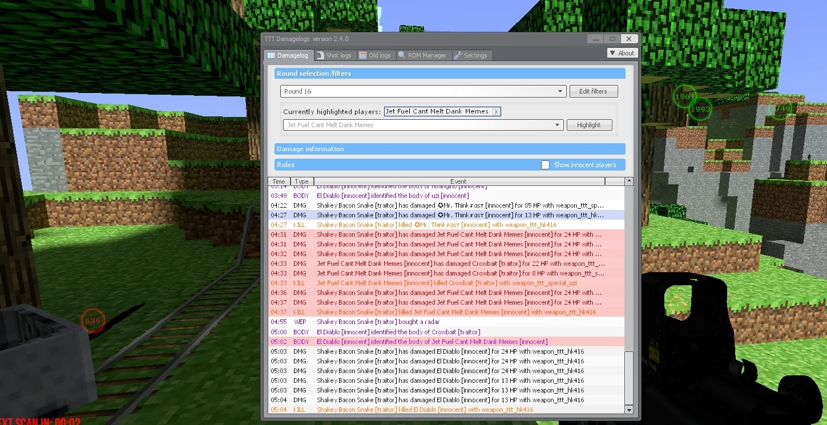Select the 03:49 uzi body identified row
827x425 pixels.
[x=446, y=196]
